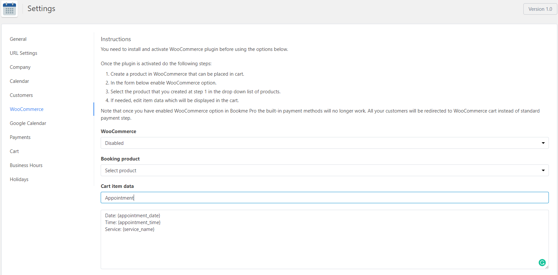Click the green Grammarly icon in textarea
The height and width of the screenshot is (275, 558).
542,262
